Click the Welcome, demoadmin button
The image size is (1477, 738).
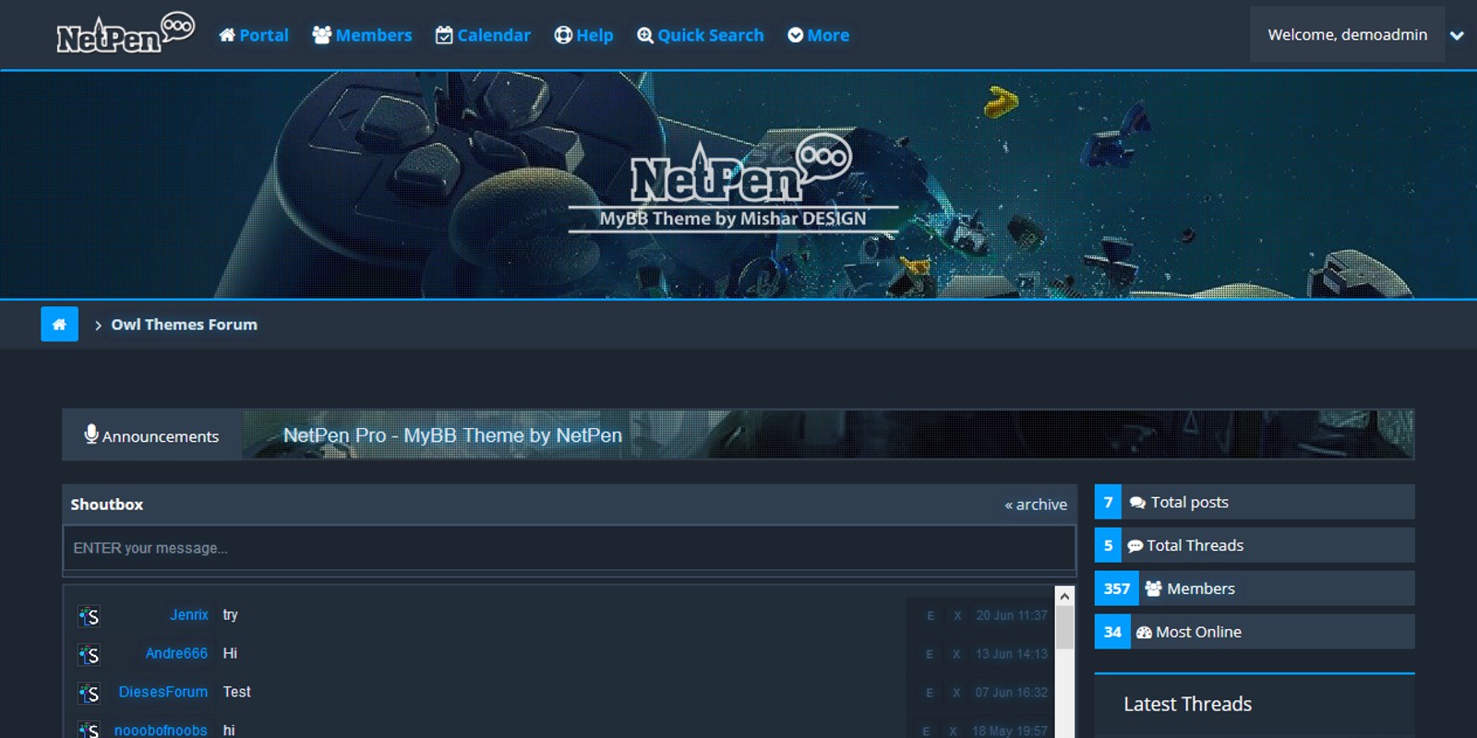pos(1347,35)
